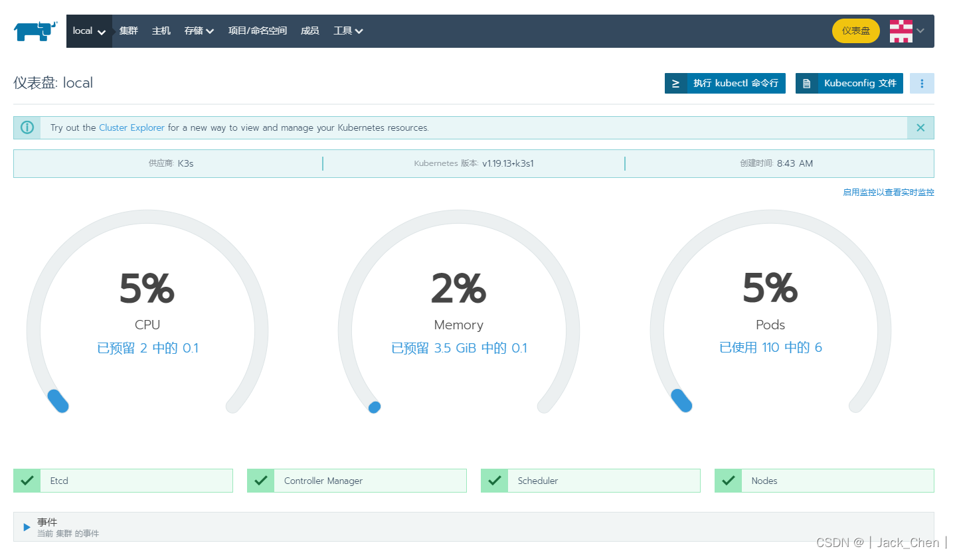Image resolution: width=957 pixels, height=555 pixels.
Task: Click the Nodes status checkmark icon
Action: click(x=729, y=481)
